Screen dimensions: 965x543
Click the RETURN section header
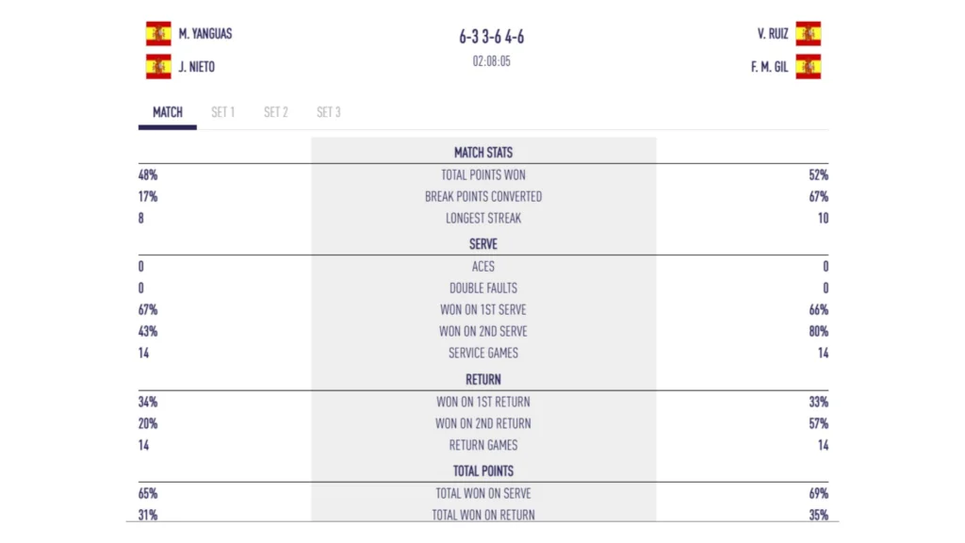click(x=483, y=380)
